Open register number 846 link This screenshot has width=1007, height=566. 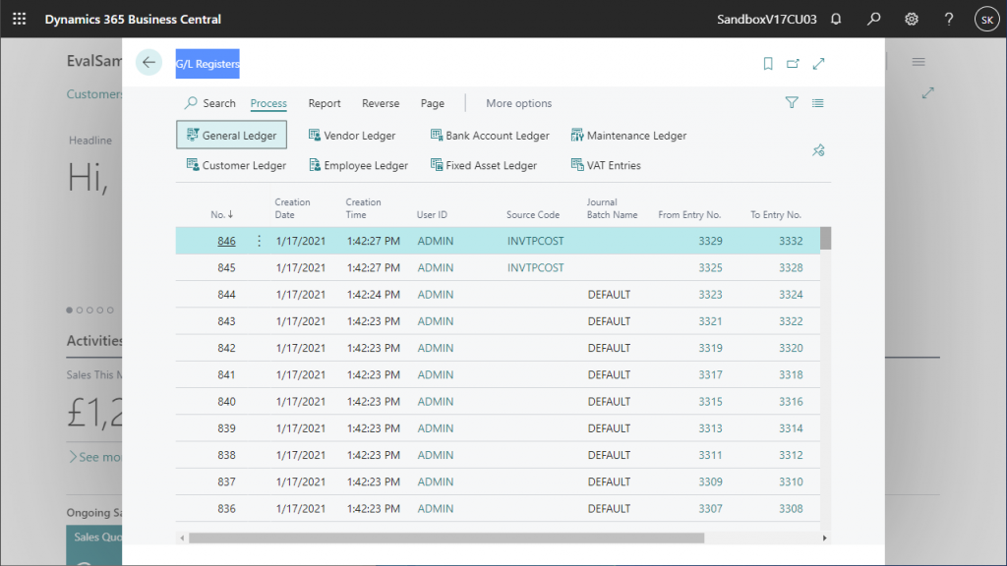pyautogui.click(x=226, y=241)
